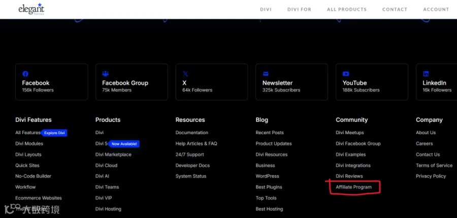Open the Divi Examples link
Image resolution: width=457 pixels, height=218 pixels.
click(x=350, y=154)
